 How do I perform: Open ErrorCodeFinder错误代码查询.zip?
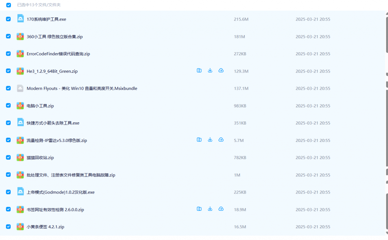57,54
